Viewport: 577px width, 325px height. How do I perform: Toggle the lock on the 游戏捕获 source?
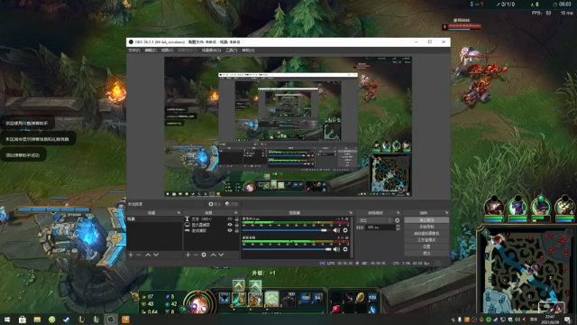coord(236,230)
